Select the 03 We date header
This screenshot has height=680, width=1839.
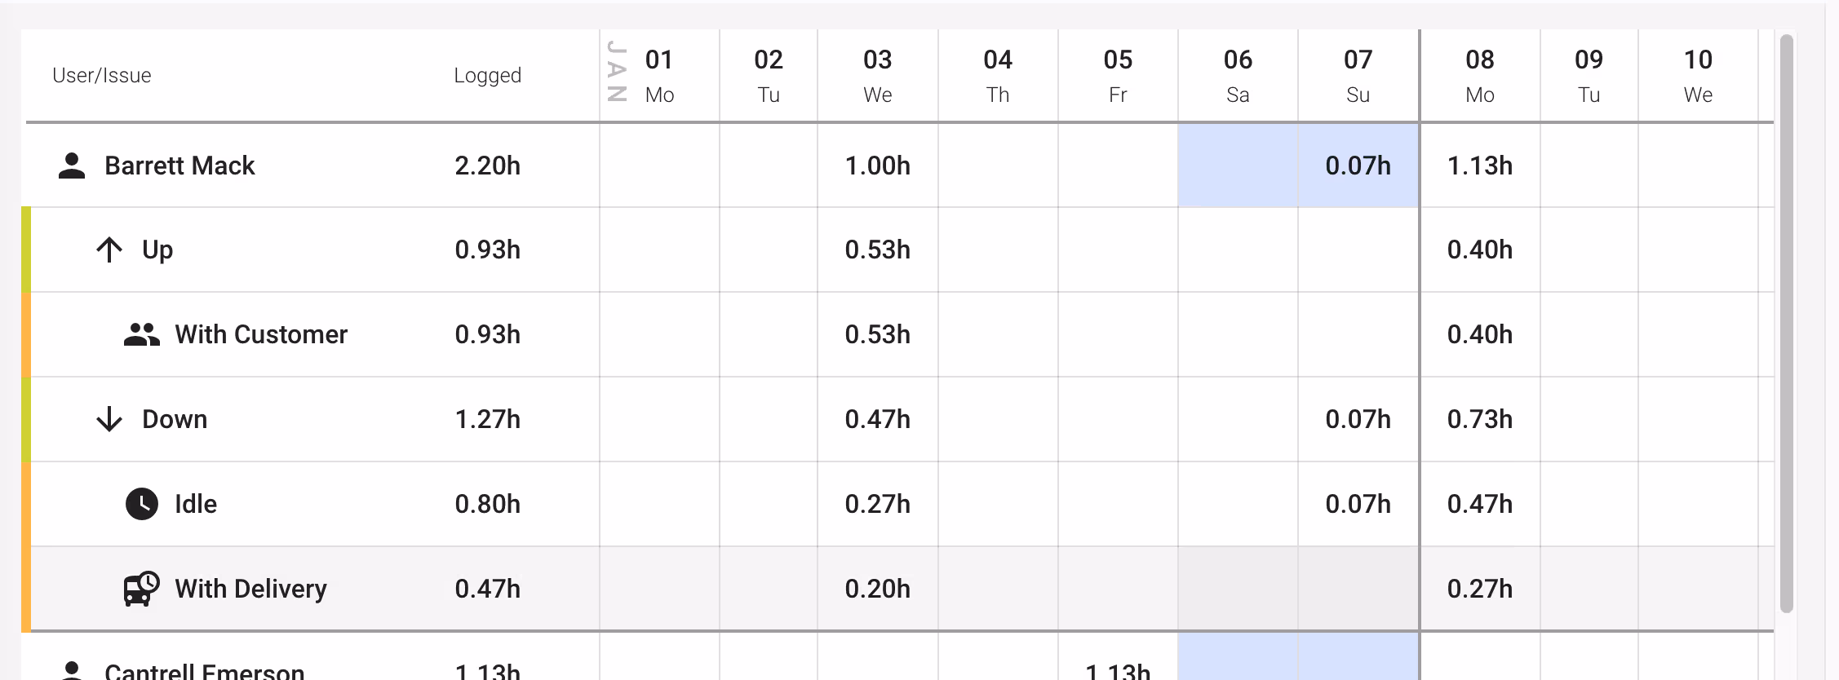tap(877, 76)
